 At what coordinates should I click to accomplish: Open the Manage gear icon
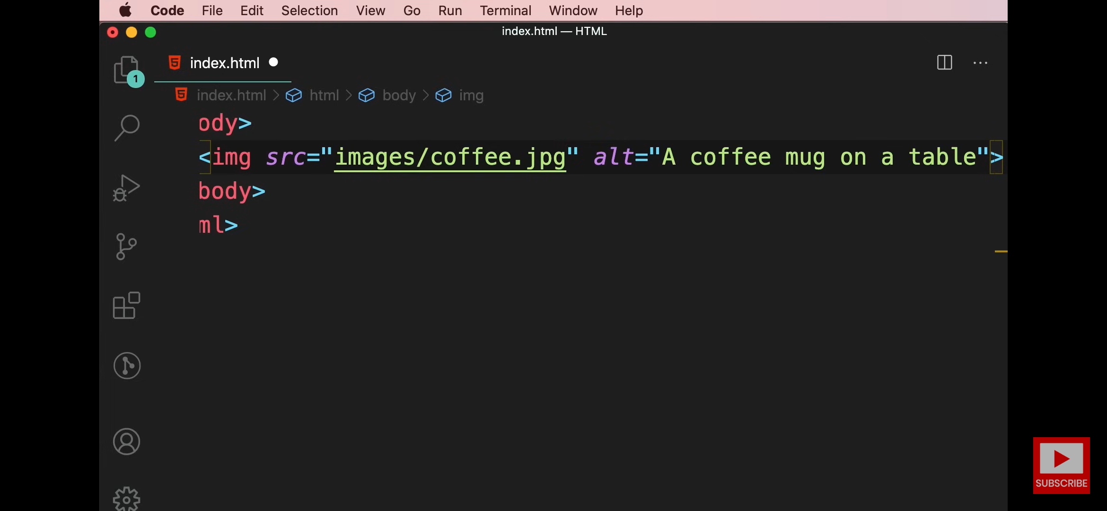(127, 499)
